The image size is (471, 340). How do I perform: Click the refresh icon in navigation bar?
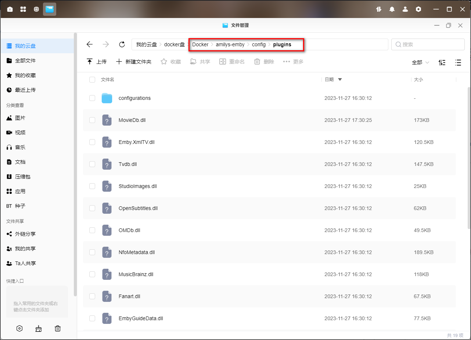(122, 44)
